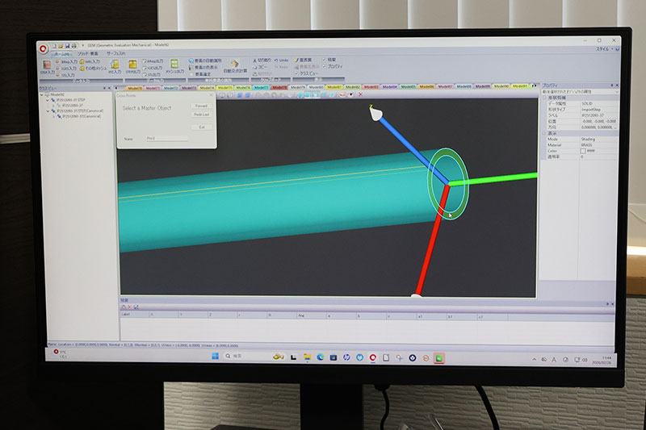646x430 pixels.
Task: Switch to the Surface ribbon tab
Action: pos(115,53)
